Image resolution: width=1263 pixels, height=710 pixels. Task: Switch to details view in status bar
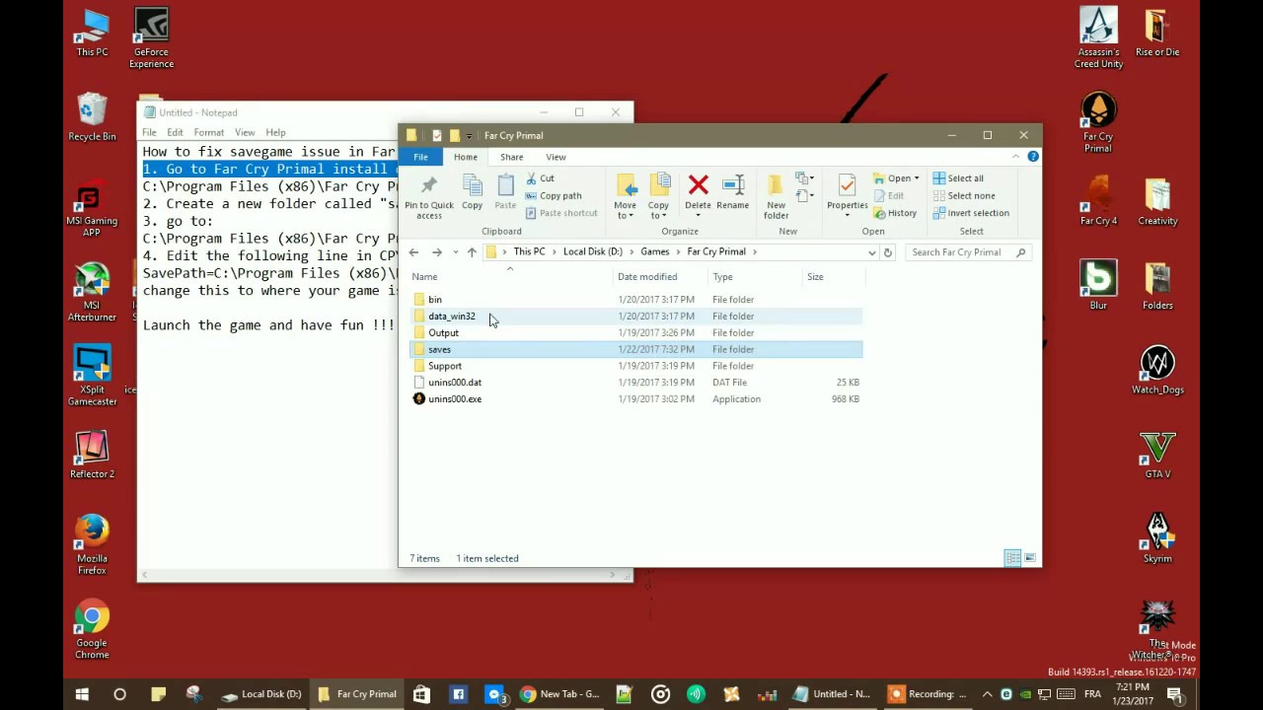pos(1012,558)
